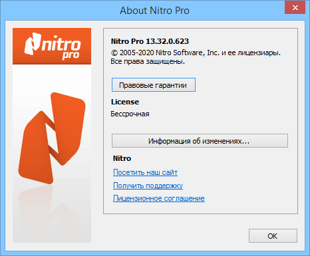Image resolution: width=310 pixels, height=256 pixels.
Task: Click the copyright 2005-2020 Nitro Software line
Action: [x=196, y=53]
